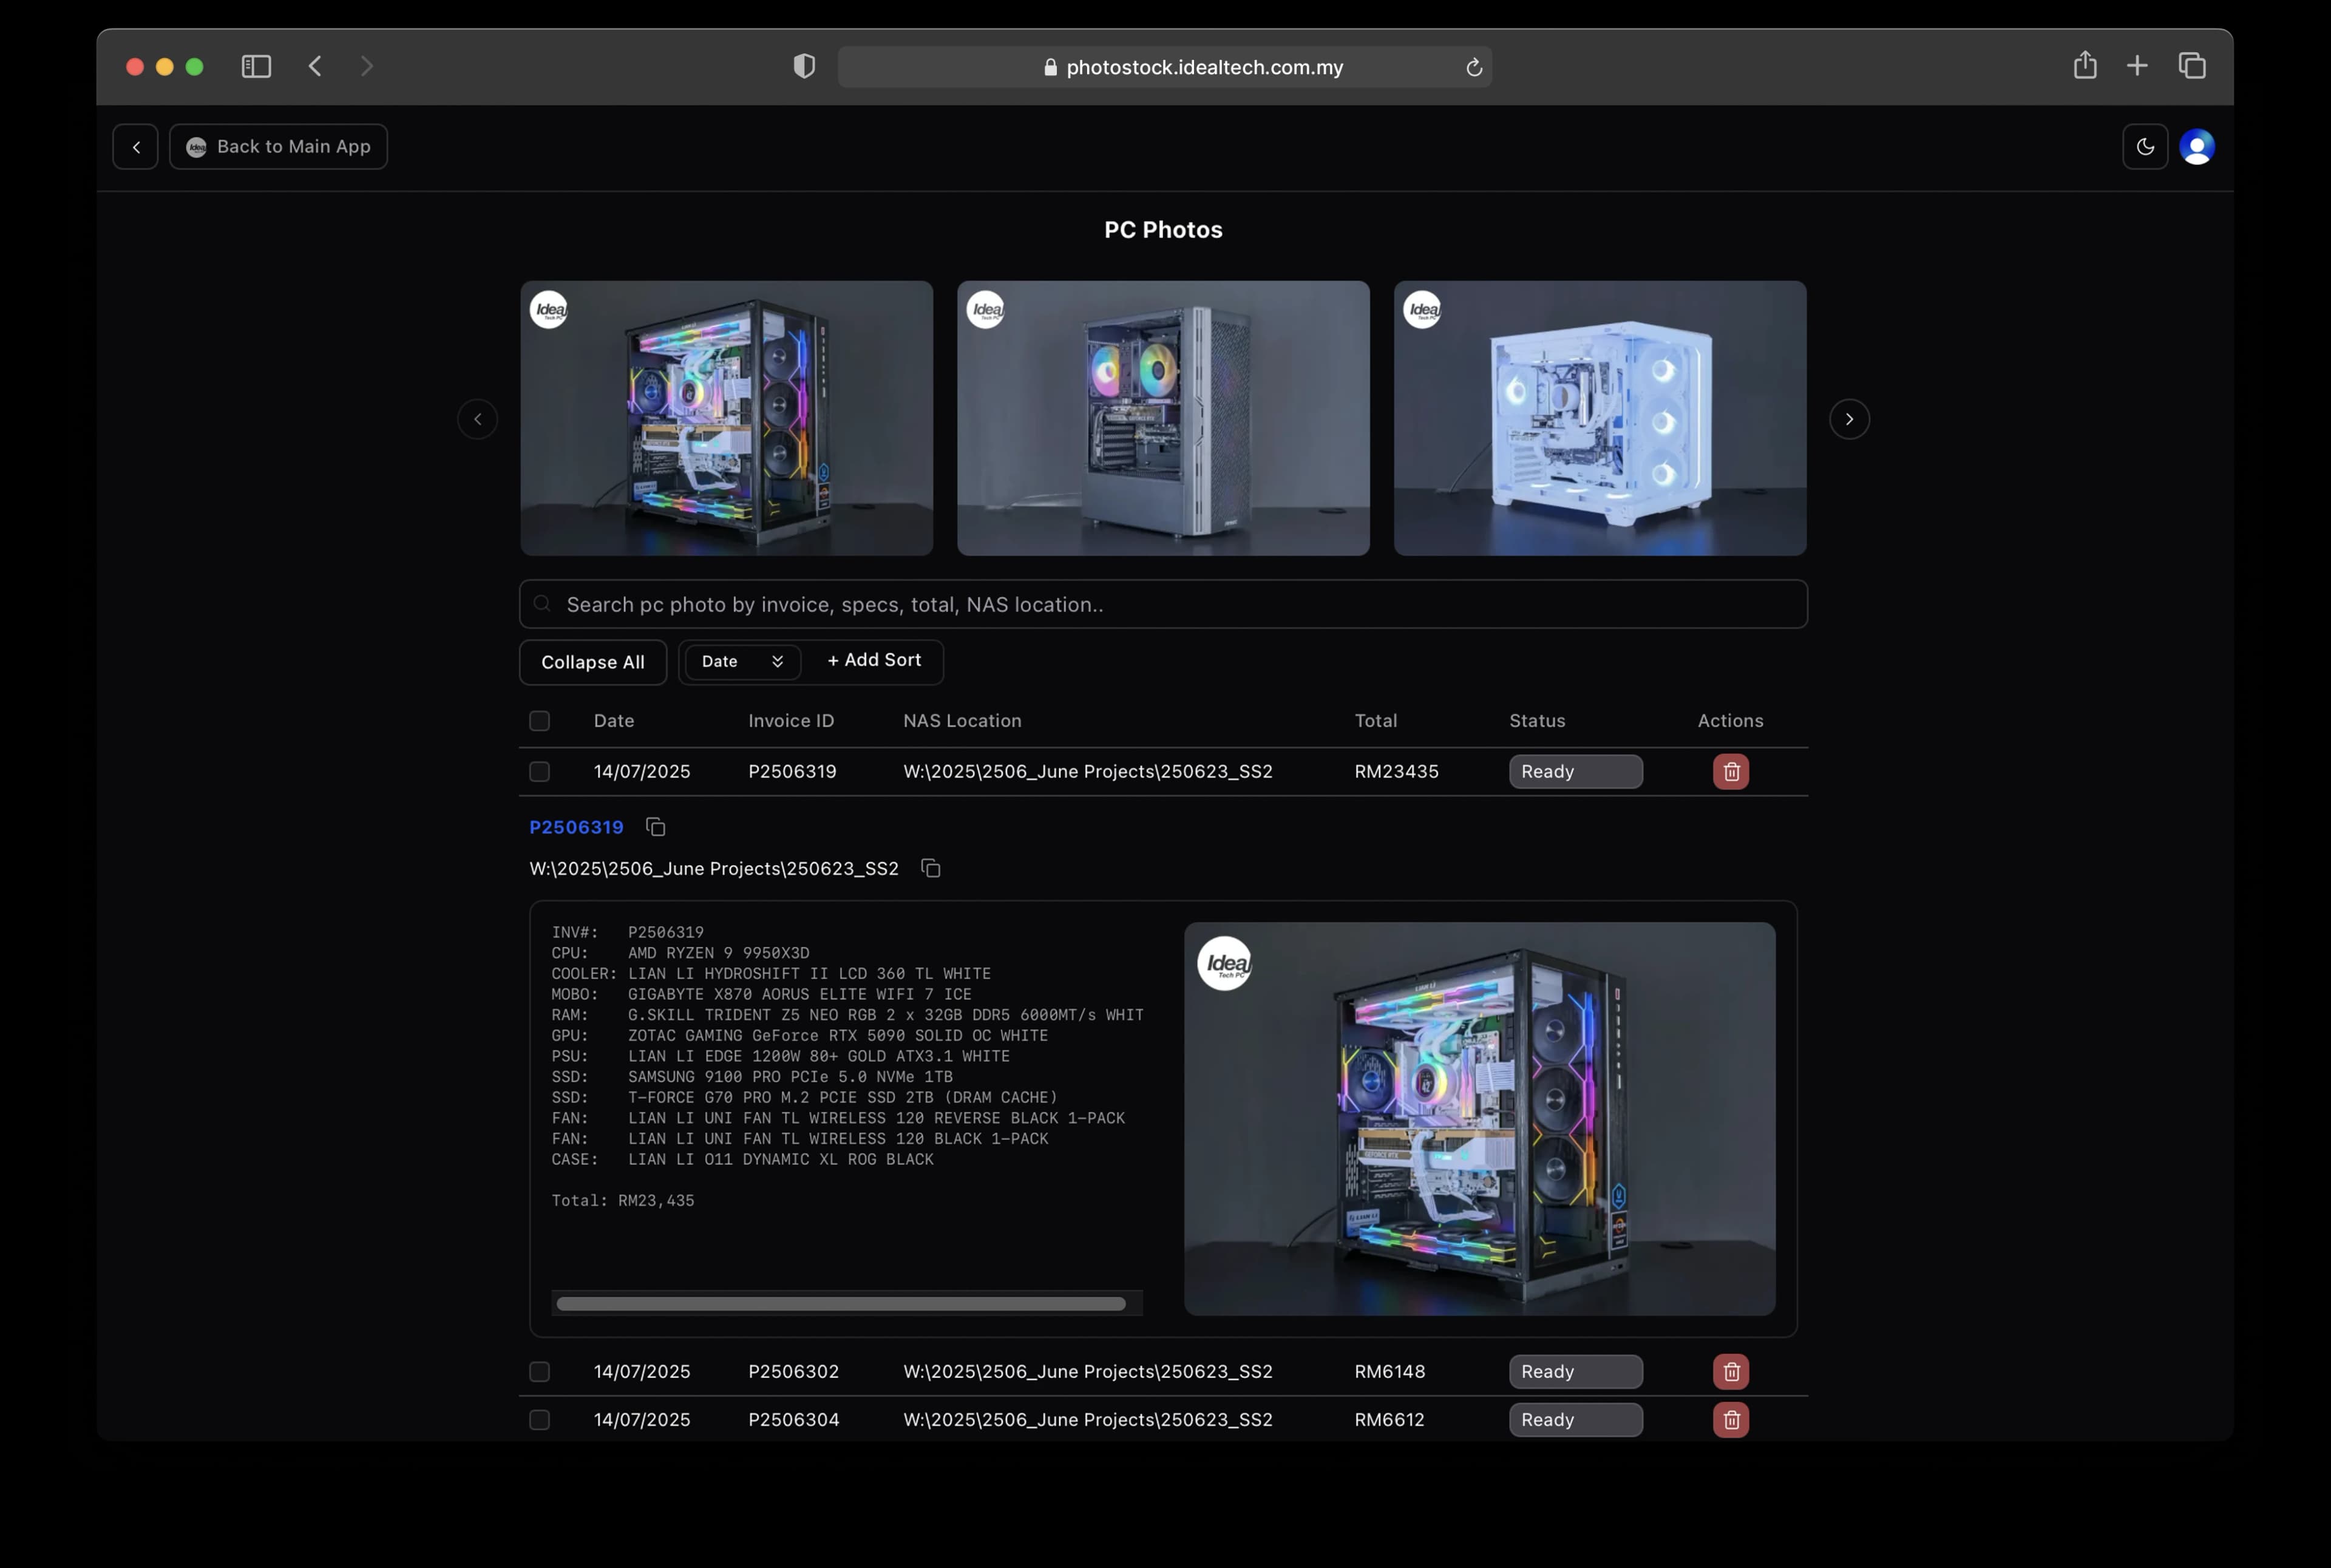The height and width of the screenshot is (1568, 2331).
Task: Open the first carousel photo, black RGB PC
Action: [x=726, y=418]
